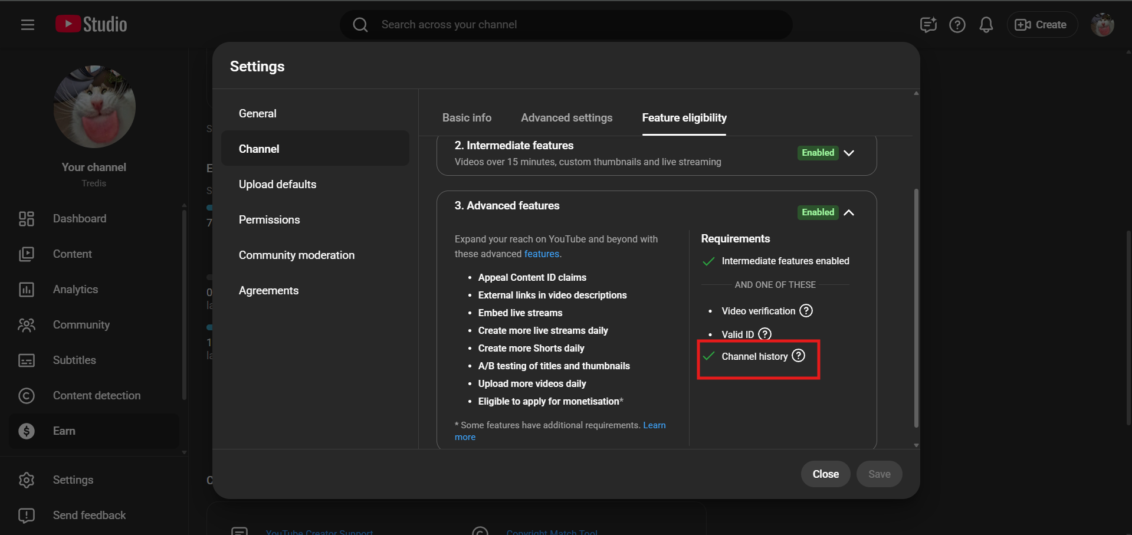
Task: Open Community moderation settings
Action: tap(296, 255)
